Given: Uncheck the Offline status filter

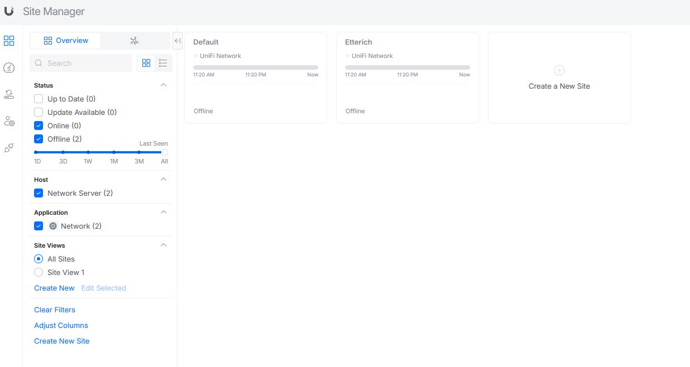Looking at the screenshot, I should pyautogui.click(x=39, y=139).
